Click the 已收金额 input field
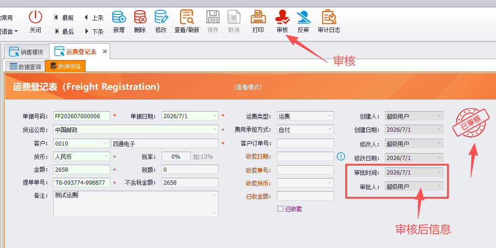Screen dimensions: 496x248 pyautogui.click(x=305, y=196)
